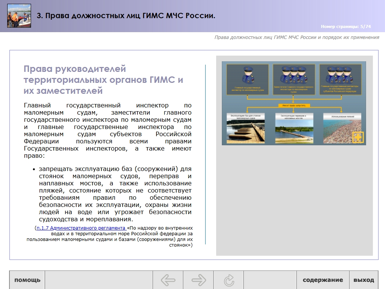Click the single chief inspector figure icon
385x289 pixels.
248,76
